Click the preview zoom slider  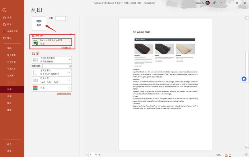[x=237, y=155]
